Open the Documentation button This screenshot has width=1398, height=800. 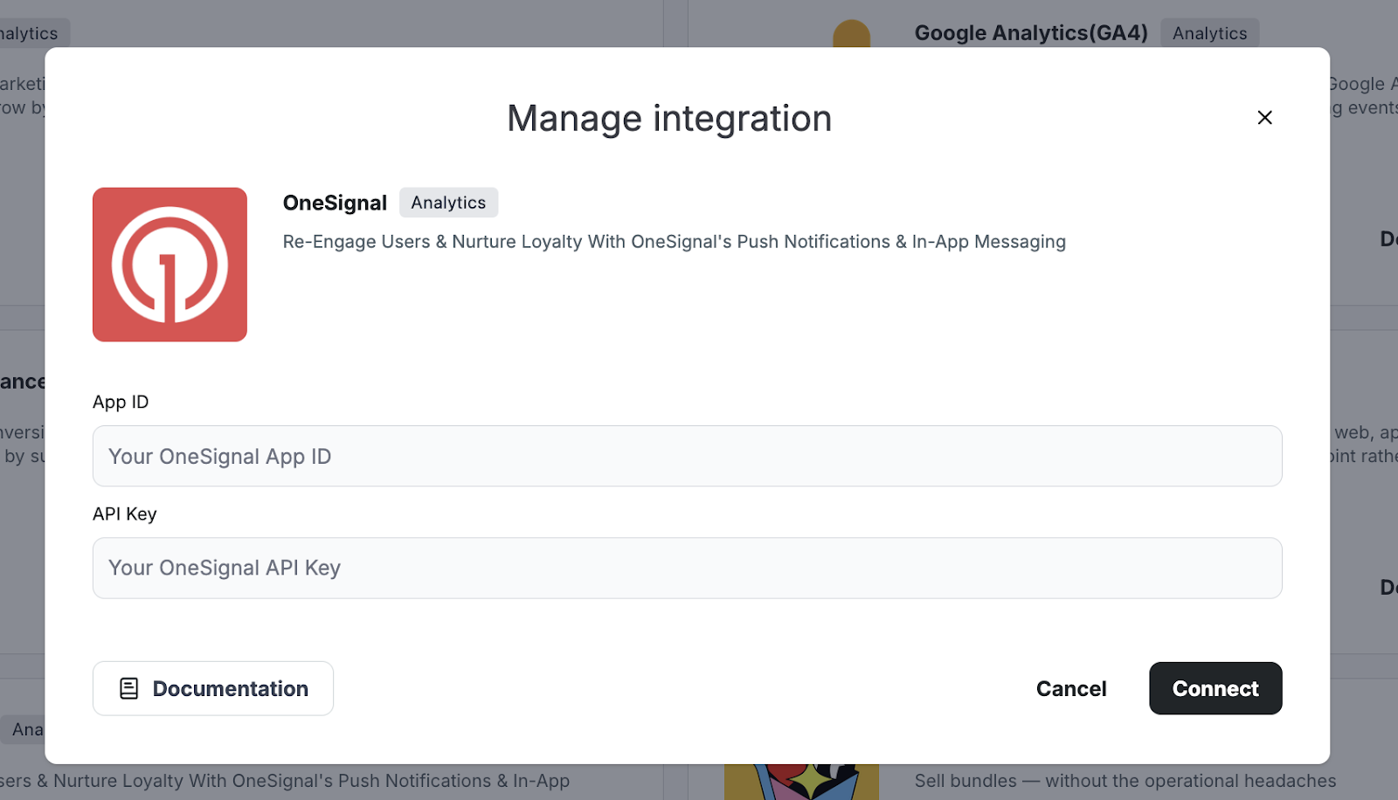(x=213, y=689)
